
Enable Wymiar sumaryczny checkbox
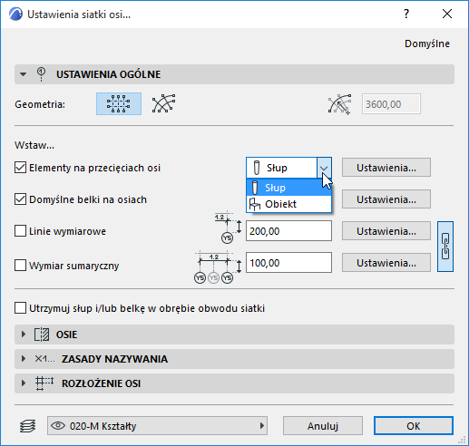click(20, 266)
